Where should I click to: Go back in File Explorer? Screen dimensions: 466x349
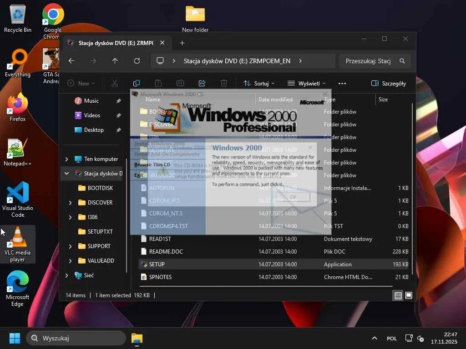[x=71, y=61]
